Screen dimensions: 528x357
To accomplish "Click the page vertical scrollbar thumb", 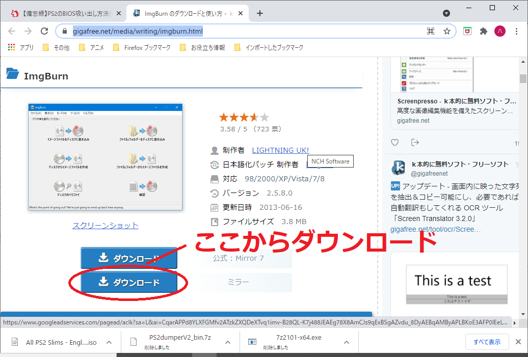I will 522,78.
